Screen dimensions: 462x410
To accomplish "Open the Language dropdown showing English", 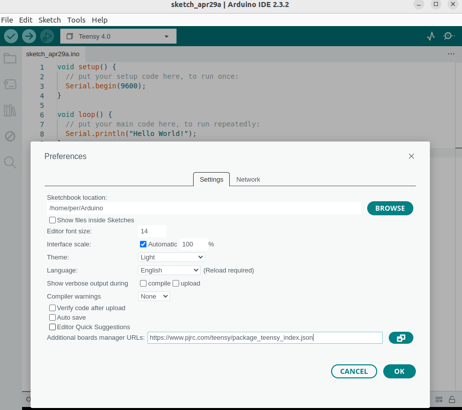I will [169, 270].
